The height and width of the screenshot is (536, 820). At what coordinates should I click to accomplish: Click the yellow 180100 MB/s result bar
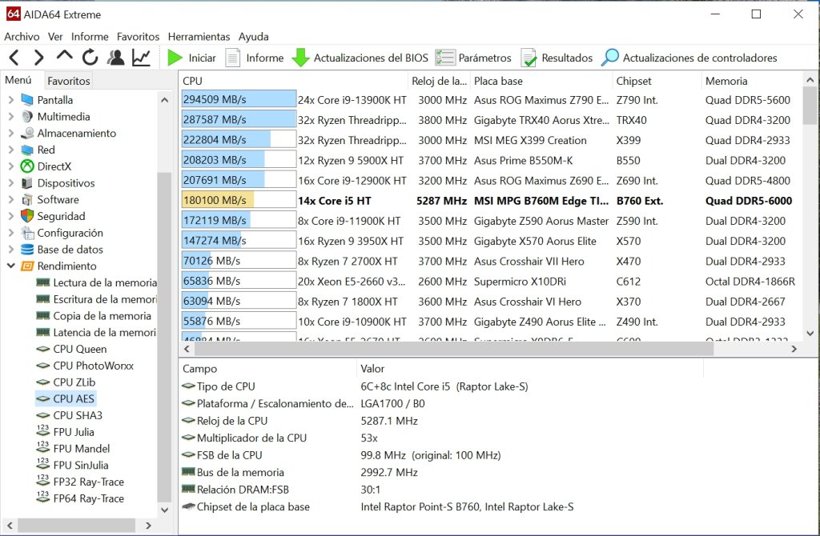[x=239, y=200]
